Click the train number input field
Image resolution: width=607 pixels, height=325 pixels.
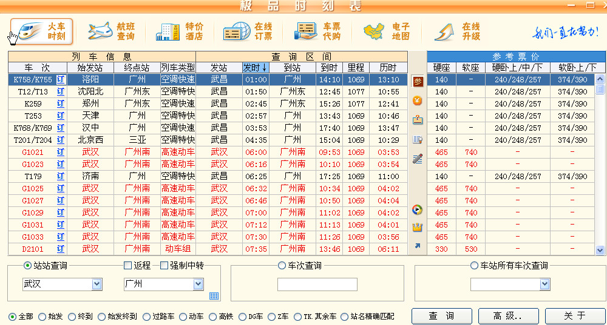click(x=317, y=284)
